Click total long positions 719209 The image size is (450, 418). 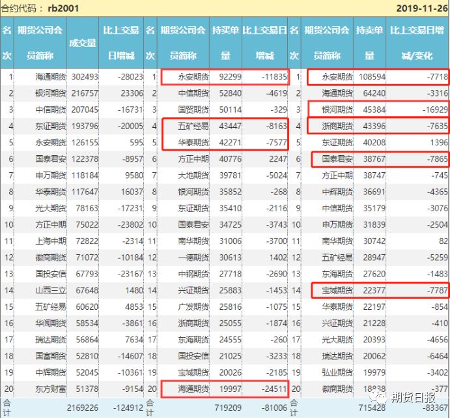tap(228, 408)
